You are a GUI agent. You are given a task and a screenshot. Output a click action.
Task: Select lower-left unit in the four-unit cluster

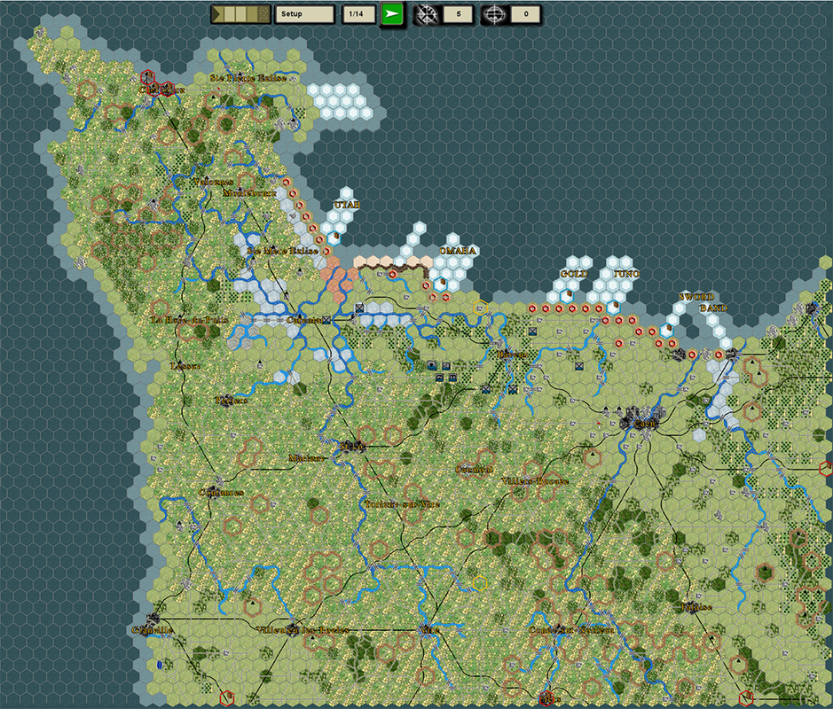pos(439,378)
